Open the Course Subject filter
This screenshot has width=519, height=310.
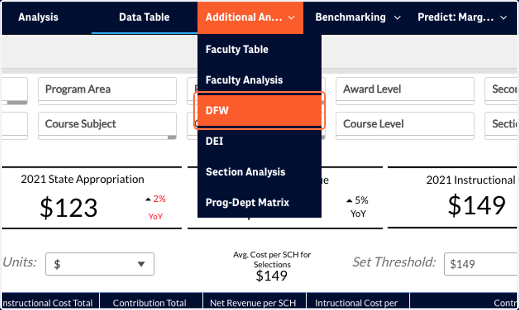click(107, 125)
